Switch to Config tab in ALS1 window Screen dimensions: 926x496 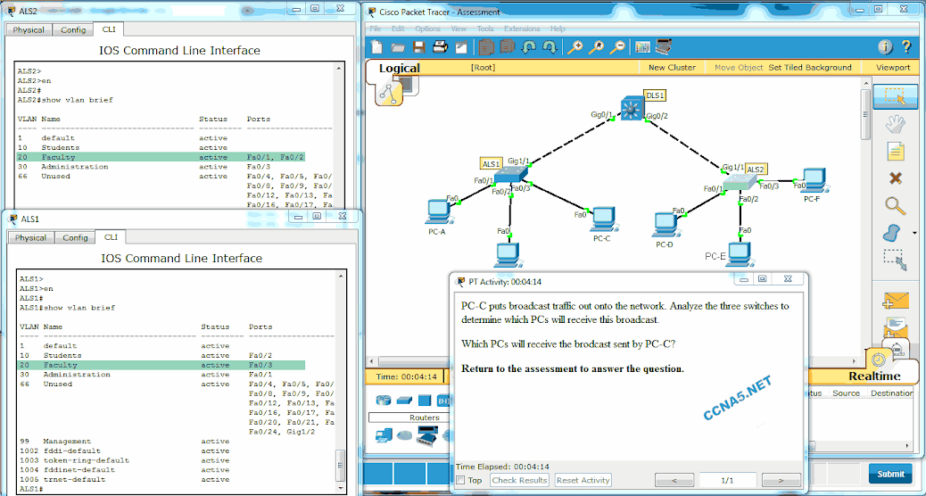[75, 237]
